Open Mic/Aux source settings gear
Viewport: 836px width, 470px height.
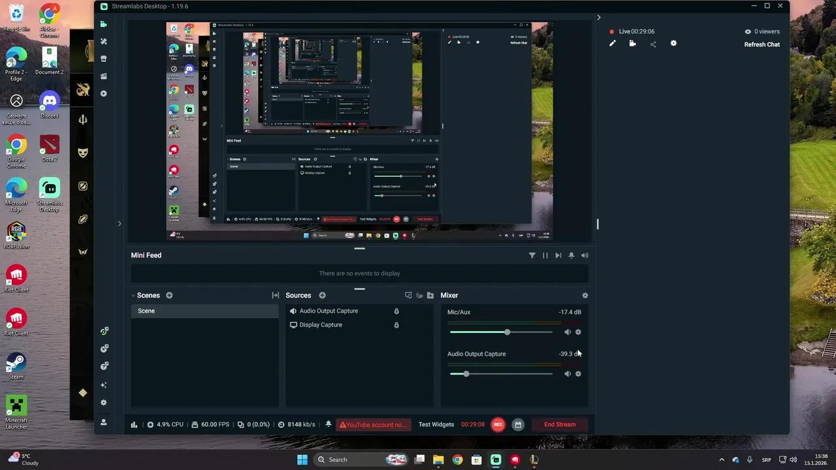(x=578, y=332)
